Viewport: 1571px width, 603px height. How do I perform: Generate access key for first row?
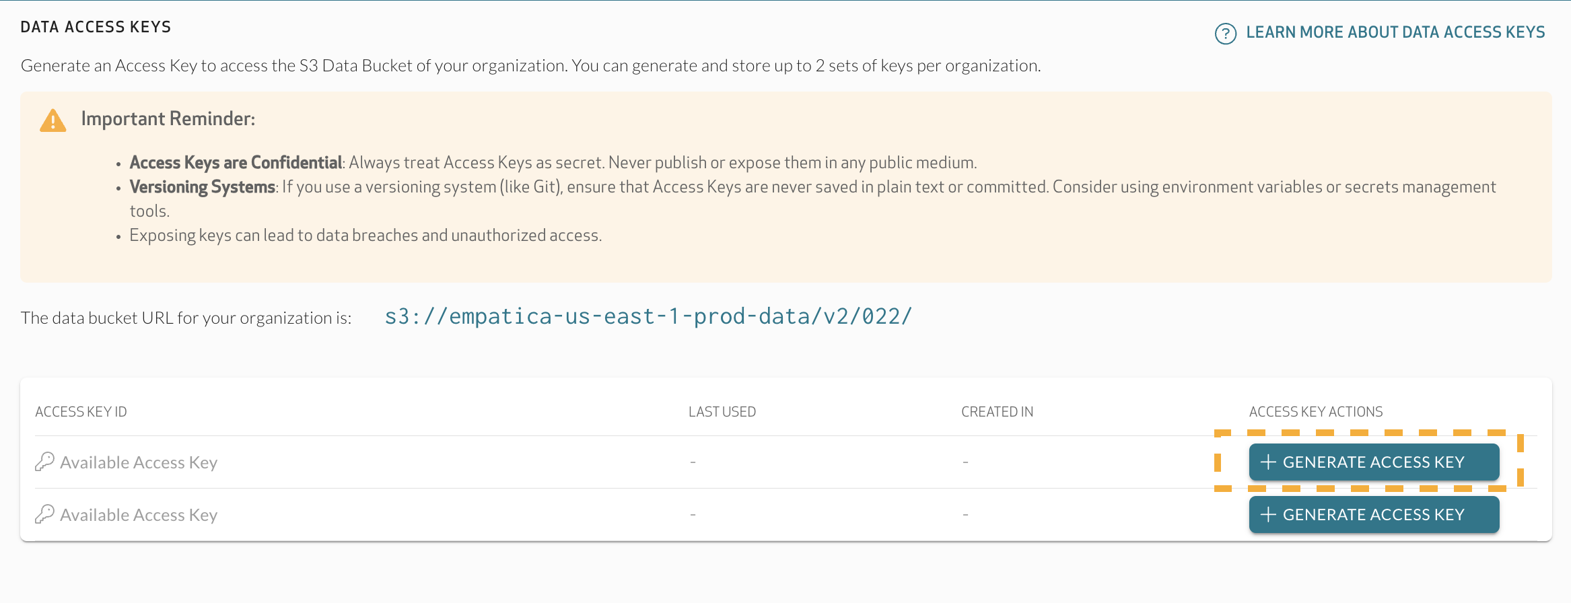tap(1374, 462)
